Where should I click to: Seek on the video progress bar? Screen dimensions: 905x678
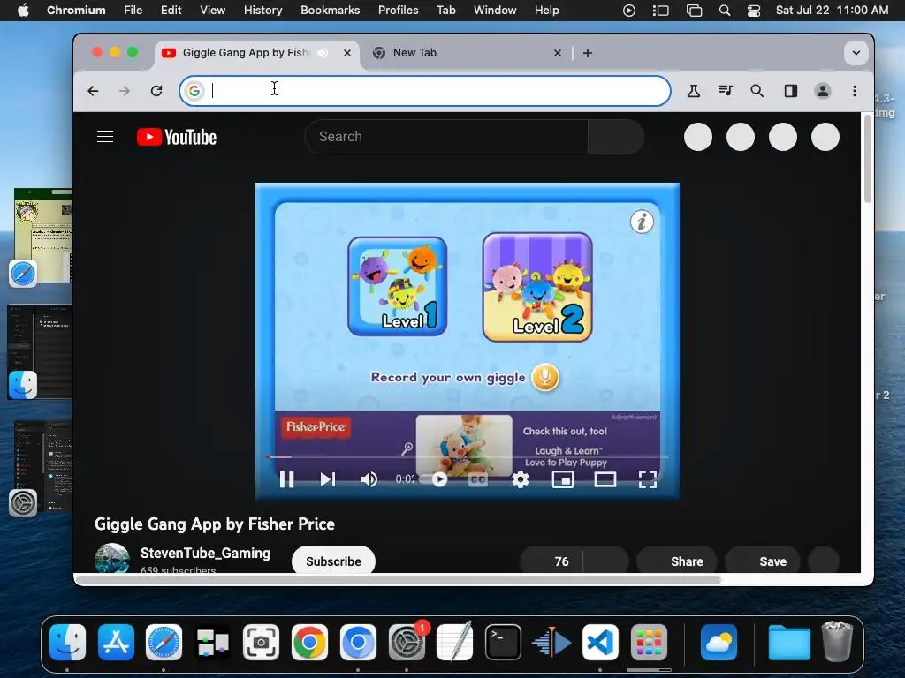(x=467, y=456)
